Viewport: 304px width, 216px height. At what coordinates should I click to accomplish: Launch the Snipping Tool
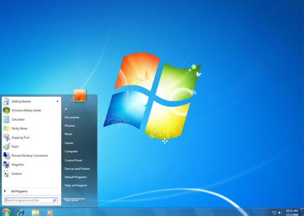31,137
